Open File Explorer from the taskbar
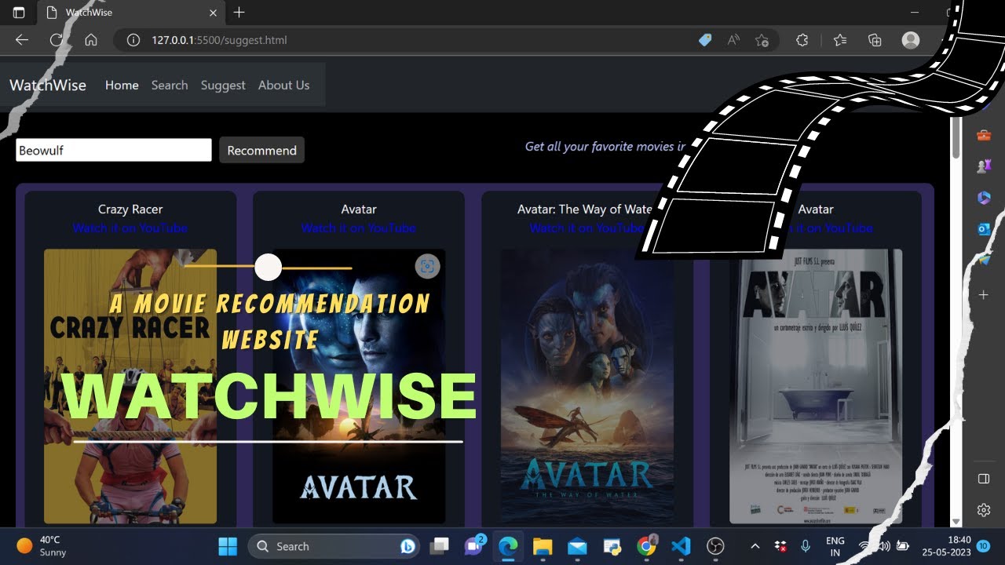 (543, 546)
